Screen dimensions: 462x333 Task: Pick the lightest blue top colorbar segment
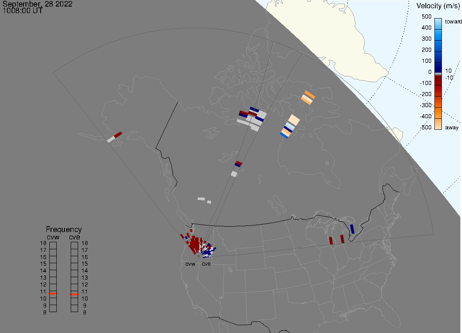click(x=438, y=24)
